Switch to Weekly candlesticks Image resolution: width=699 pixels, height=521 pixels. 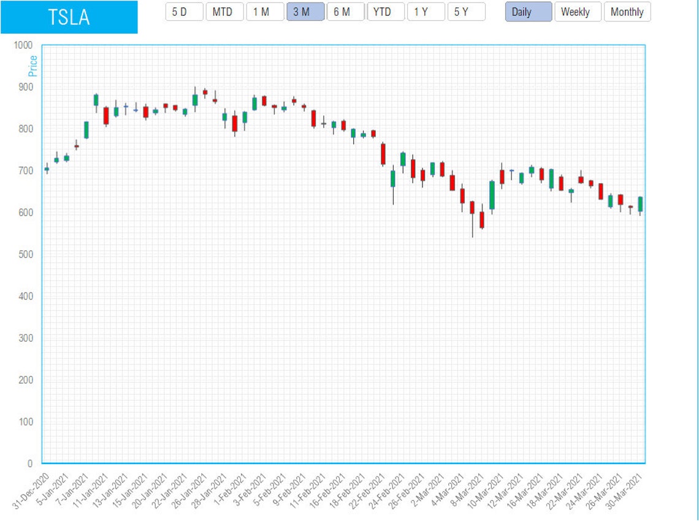(577, 12)
